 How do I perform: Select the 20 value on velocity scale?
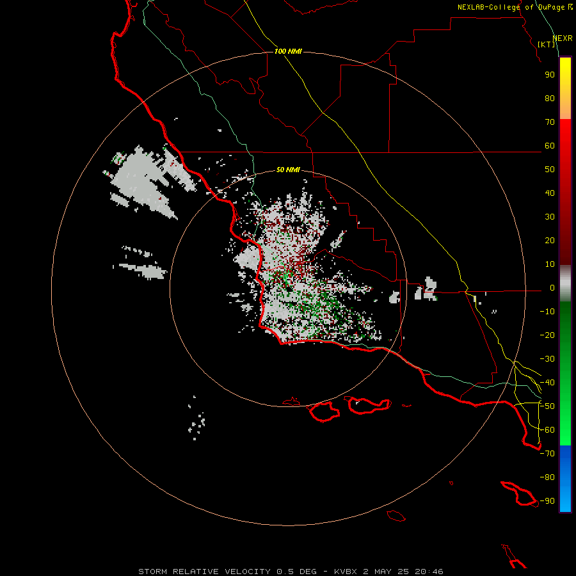(550, 241)
